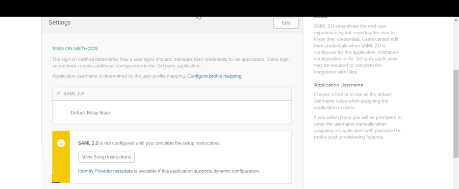Viewport: 459px width, 189px height.
Task: Click the SIGN ON METHODS section title
Action: point(75,49)
